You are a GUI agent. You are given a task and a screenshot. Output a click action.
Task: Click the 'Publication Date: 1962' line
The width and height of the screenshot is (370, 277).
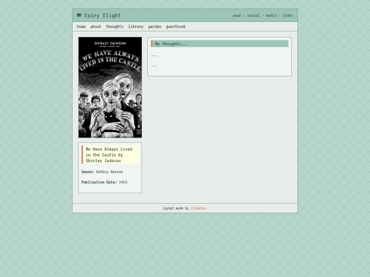click(104, 182)
